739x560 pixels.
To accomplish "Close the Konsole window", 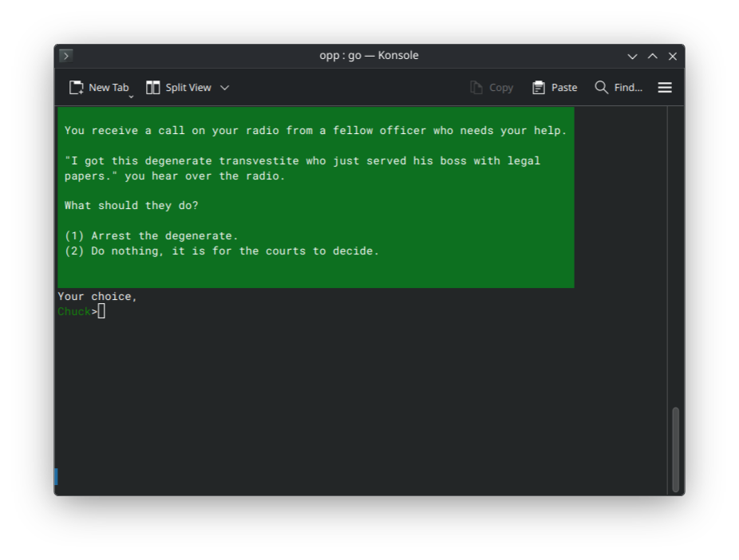I will tap(673, 56).
